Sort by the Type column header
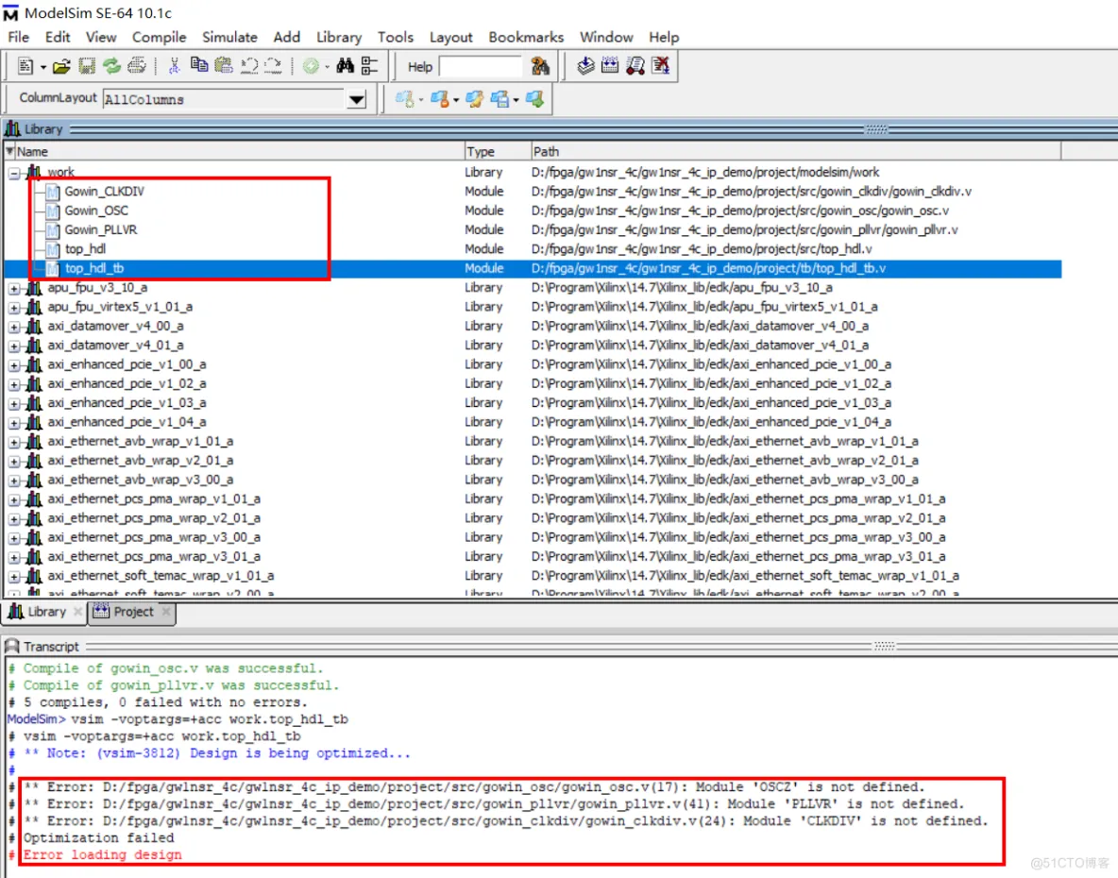Screen dimensions: 1118x878 498,151
